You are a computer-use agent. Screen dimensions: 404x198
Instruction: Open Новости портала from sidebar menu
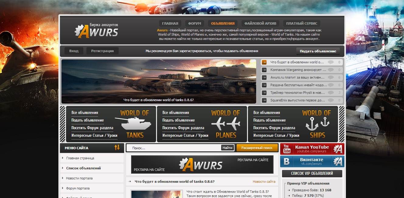click(x=79, y=178)
